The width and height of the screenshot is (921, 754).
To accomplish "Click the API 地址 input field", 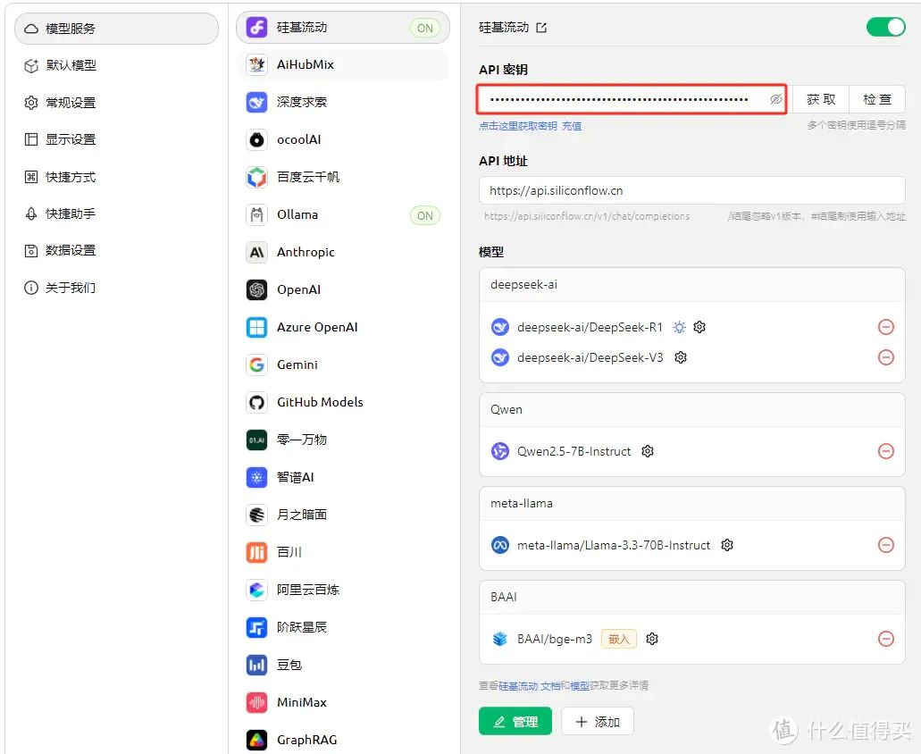I will [x=692, y=191].
